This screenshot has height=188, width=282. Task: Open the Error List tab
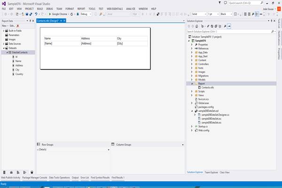(85, 178)
